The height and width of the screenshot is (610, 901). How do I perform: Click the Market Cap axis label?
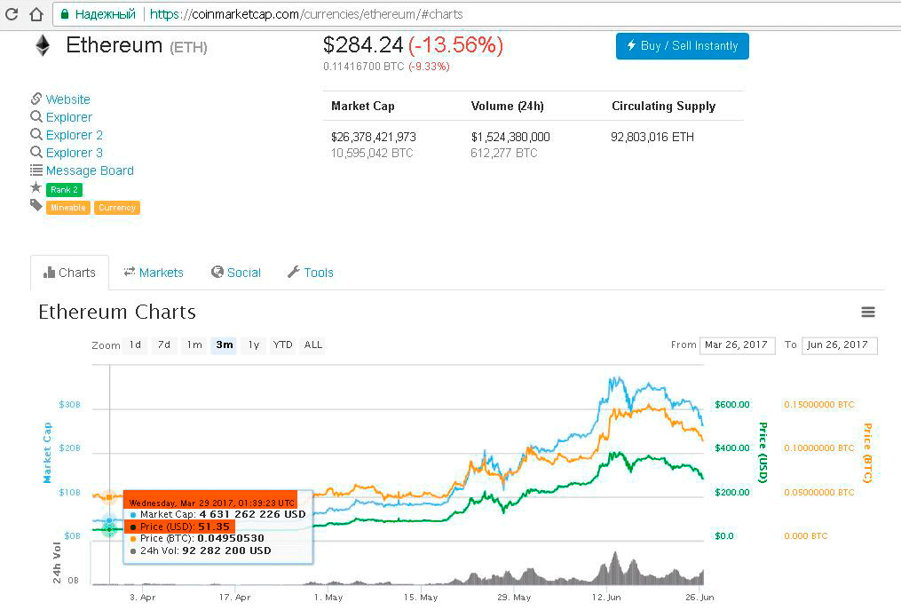pyautogui.click(x=47, y=452)
